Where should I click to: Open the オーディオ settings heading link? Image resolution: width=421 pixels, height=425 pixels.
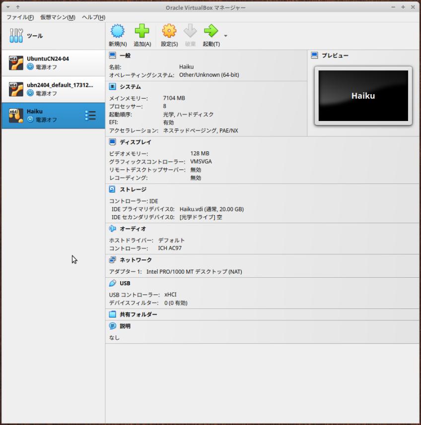[x=133, y=229]
